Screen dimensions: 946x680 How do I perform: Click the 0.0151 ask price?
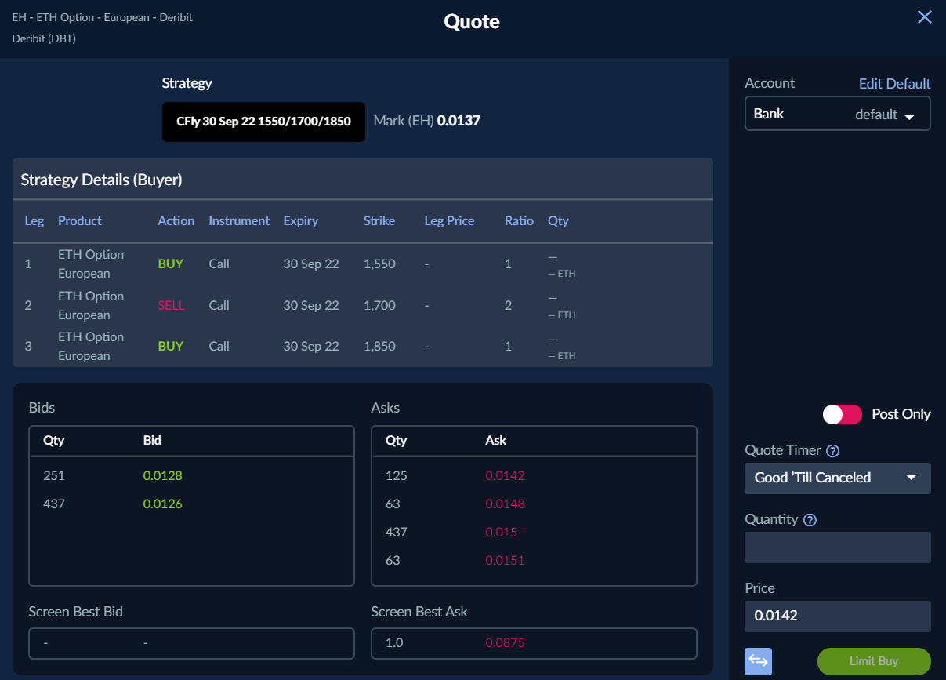[505, 560]
